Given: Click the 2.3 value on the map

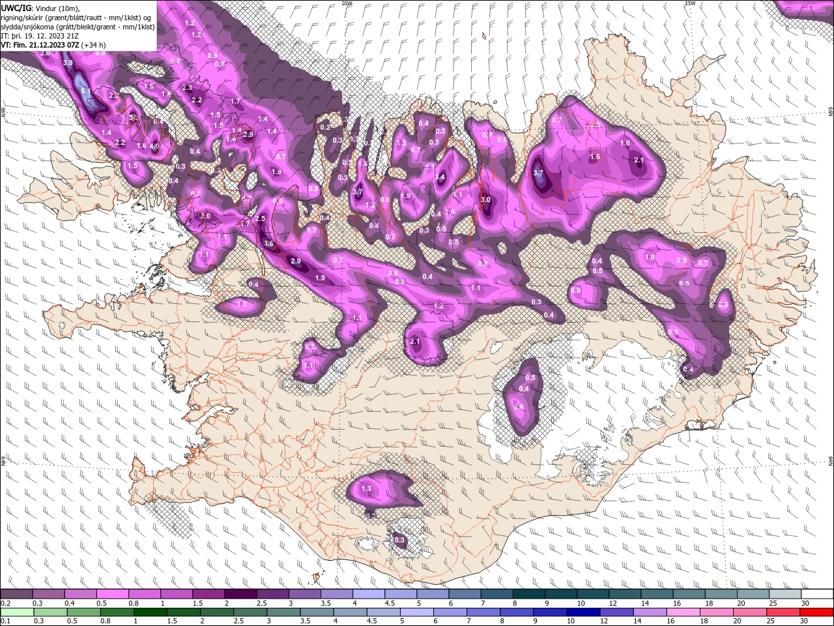Looking at the screenshot, I should (187, 87).
